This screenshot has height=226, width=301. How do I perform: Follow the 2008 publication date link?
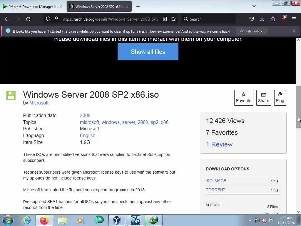[85, 115]
